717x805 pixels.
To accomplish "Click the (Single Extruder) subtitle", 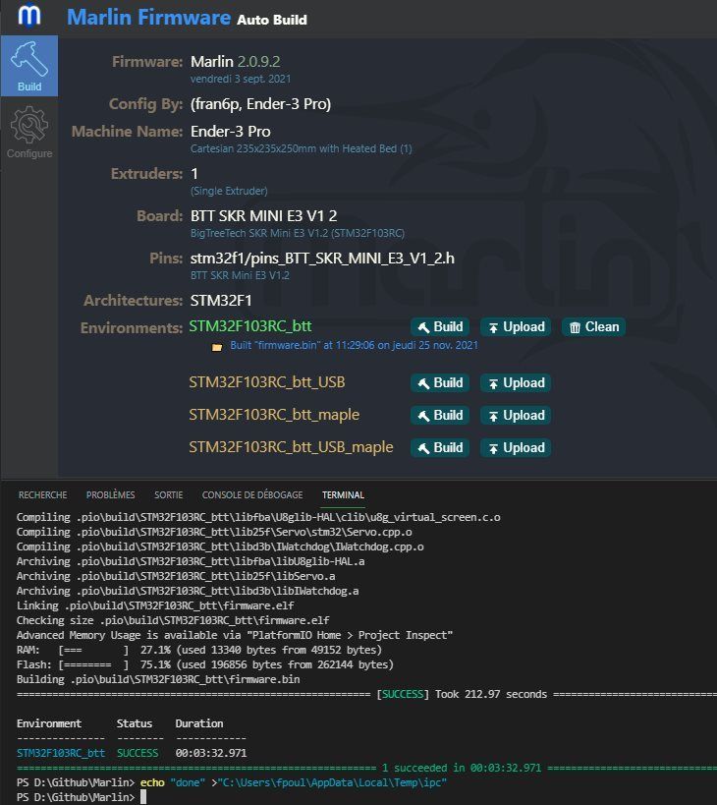I will click(x=229, y=191).
